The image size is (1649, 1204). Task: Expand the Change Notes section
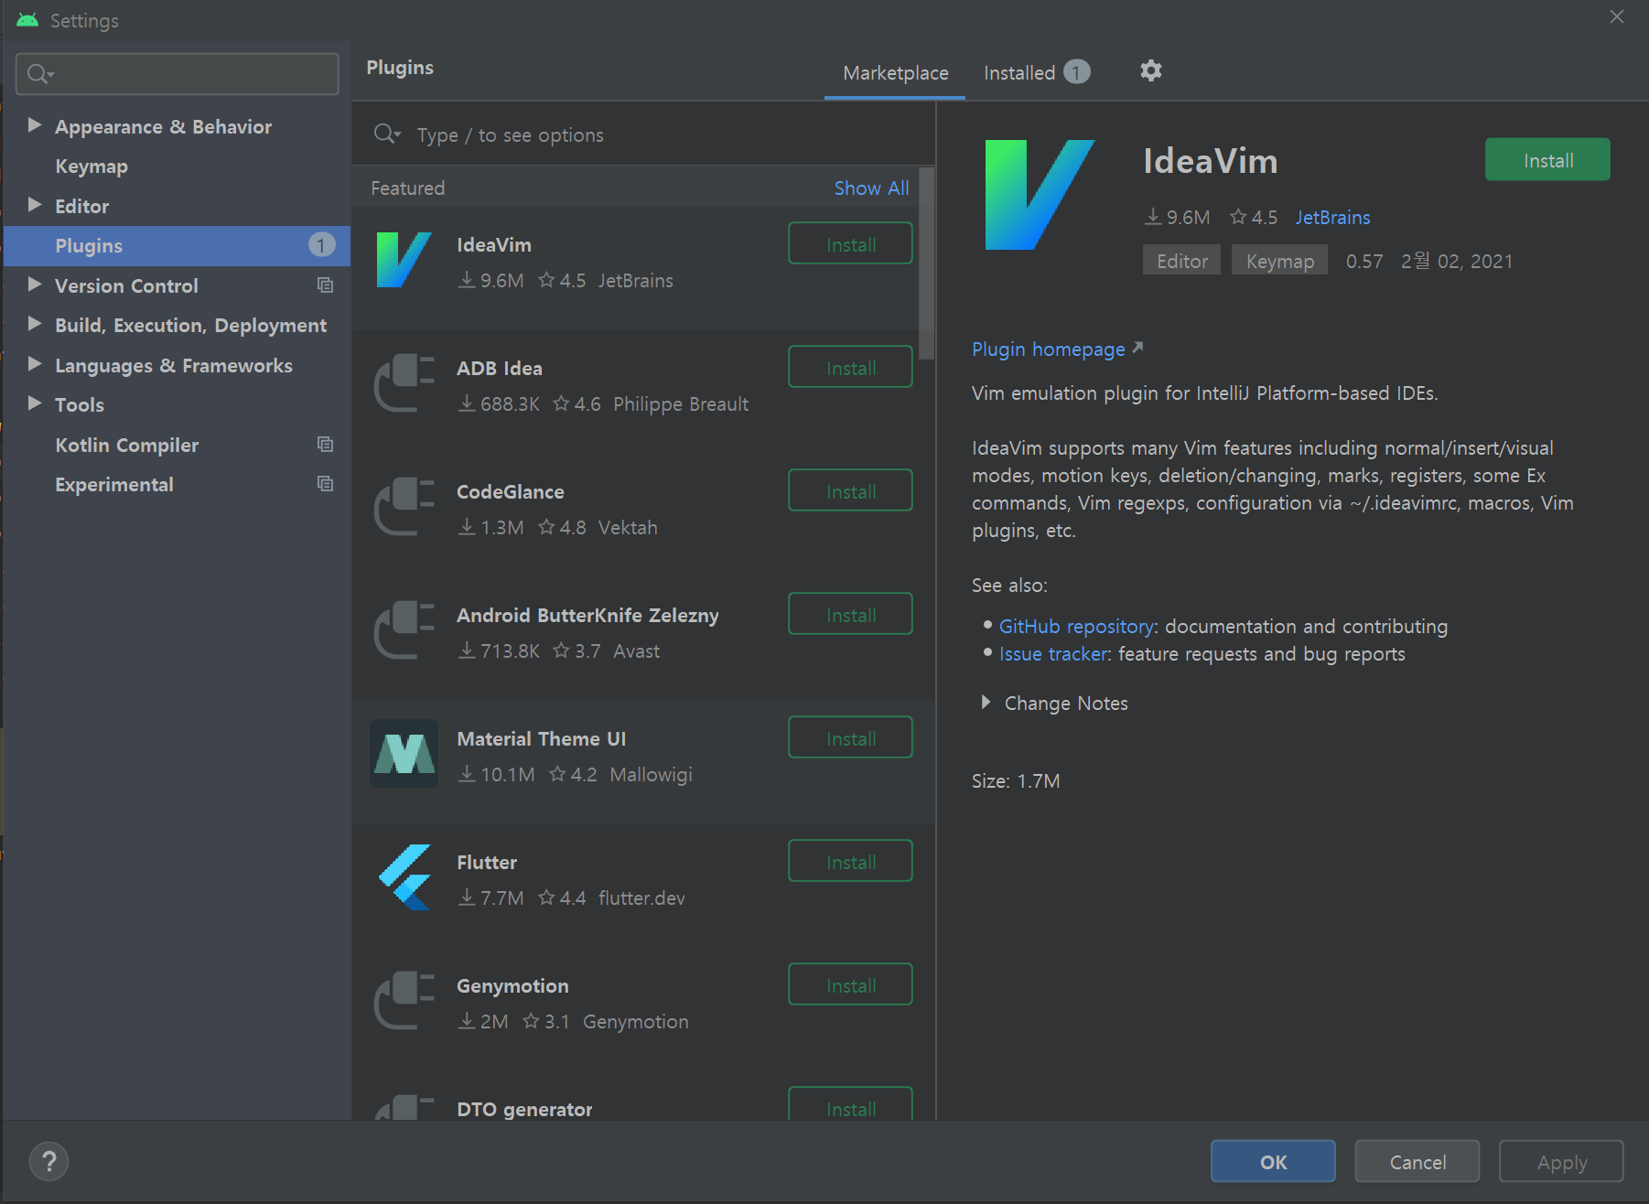986,703
